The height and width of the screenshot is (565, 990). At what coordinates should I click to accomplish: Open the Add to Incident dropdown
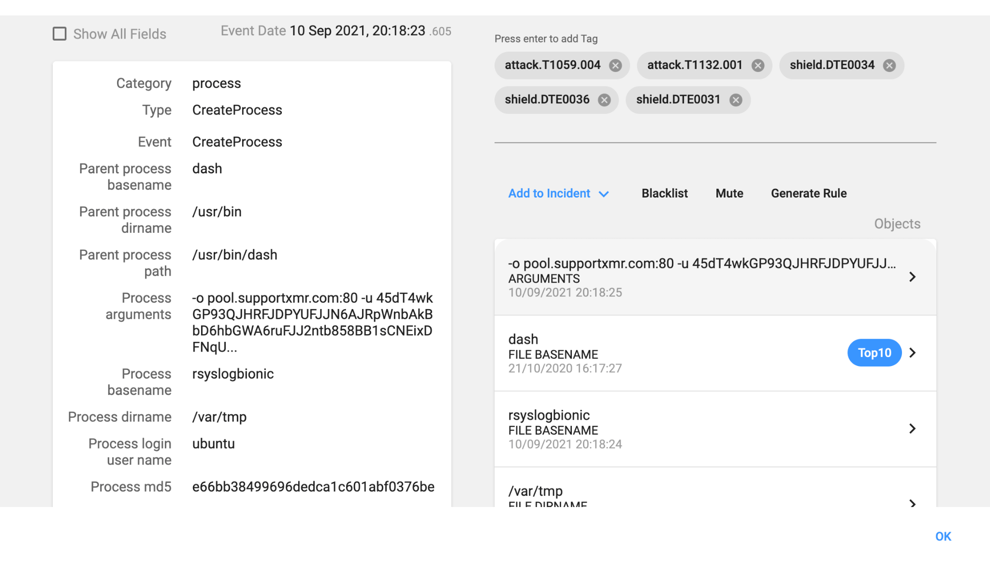pos(558,193)
